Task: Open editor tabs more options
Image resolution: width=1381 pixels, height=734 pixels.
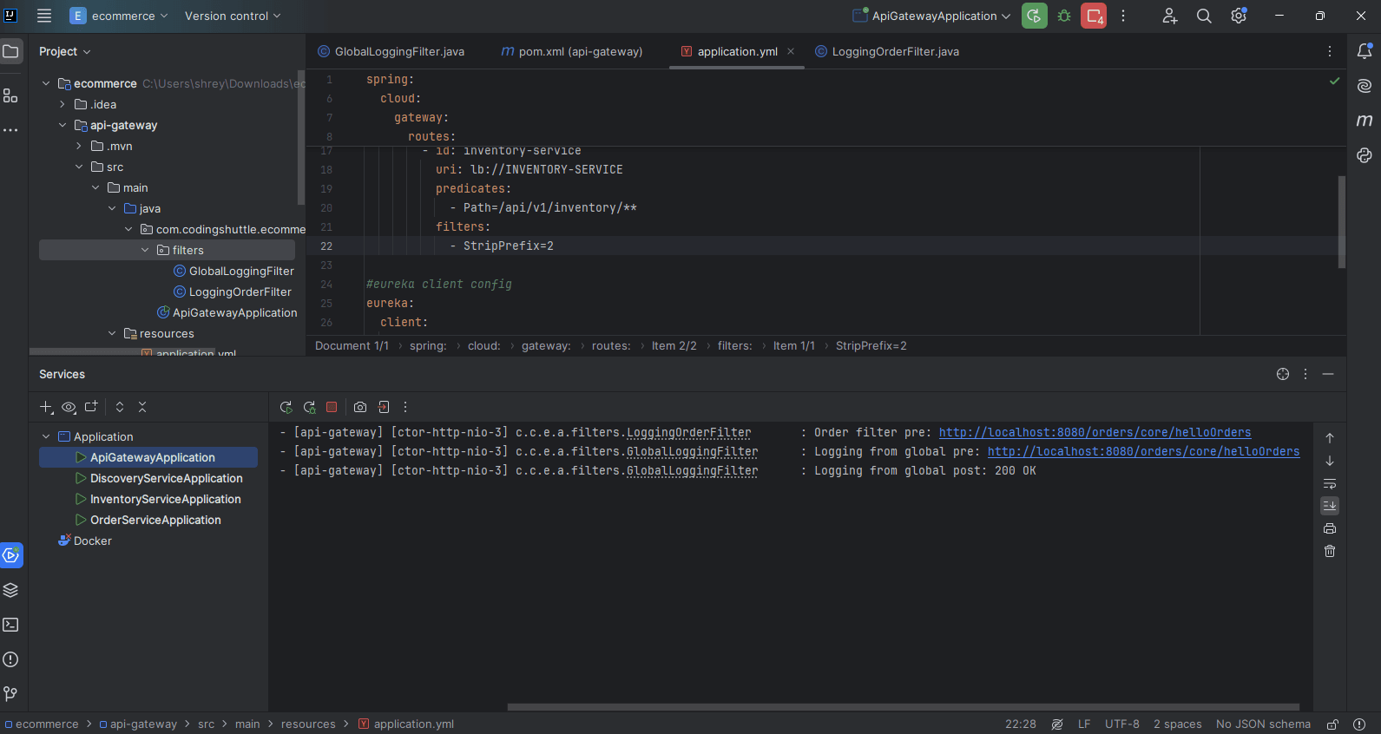Action: pos(1330,51)
